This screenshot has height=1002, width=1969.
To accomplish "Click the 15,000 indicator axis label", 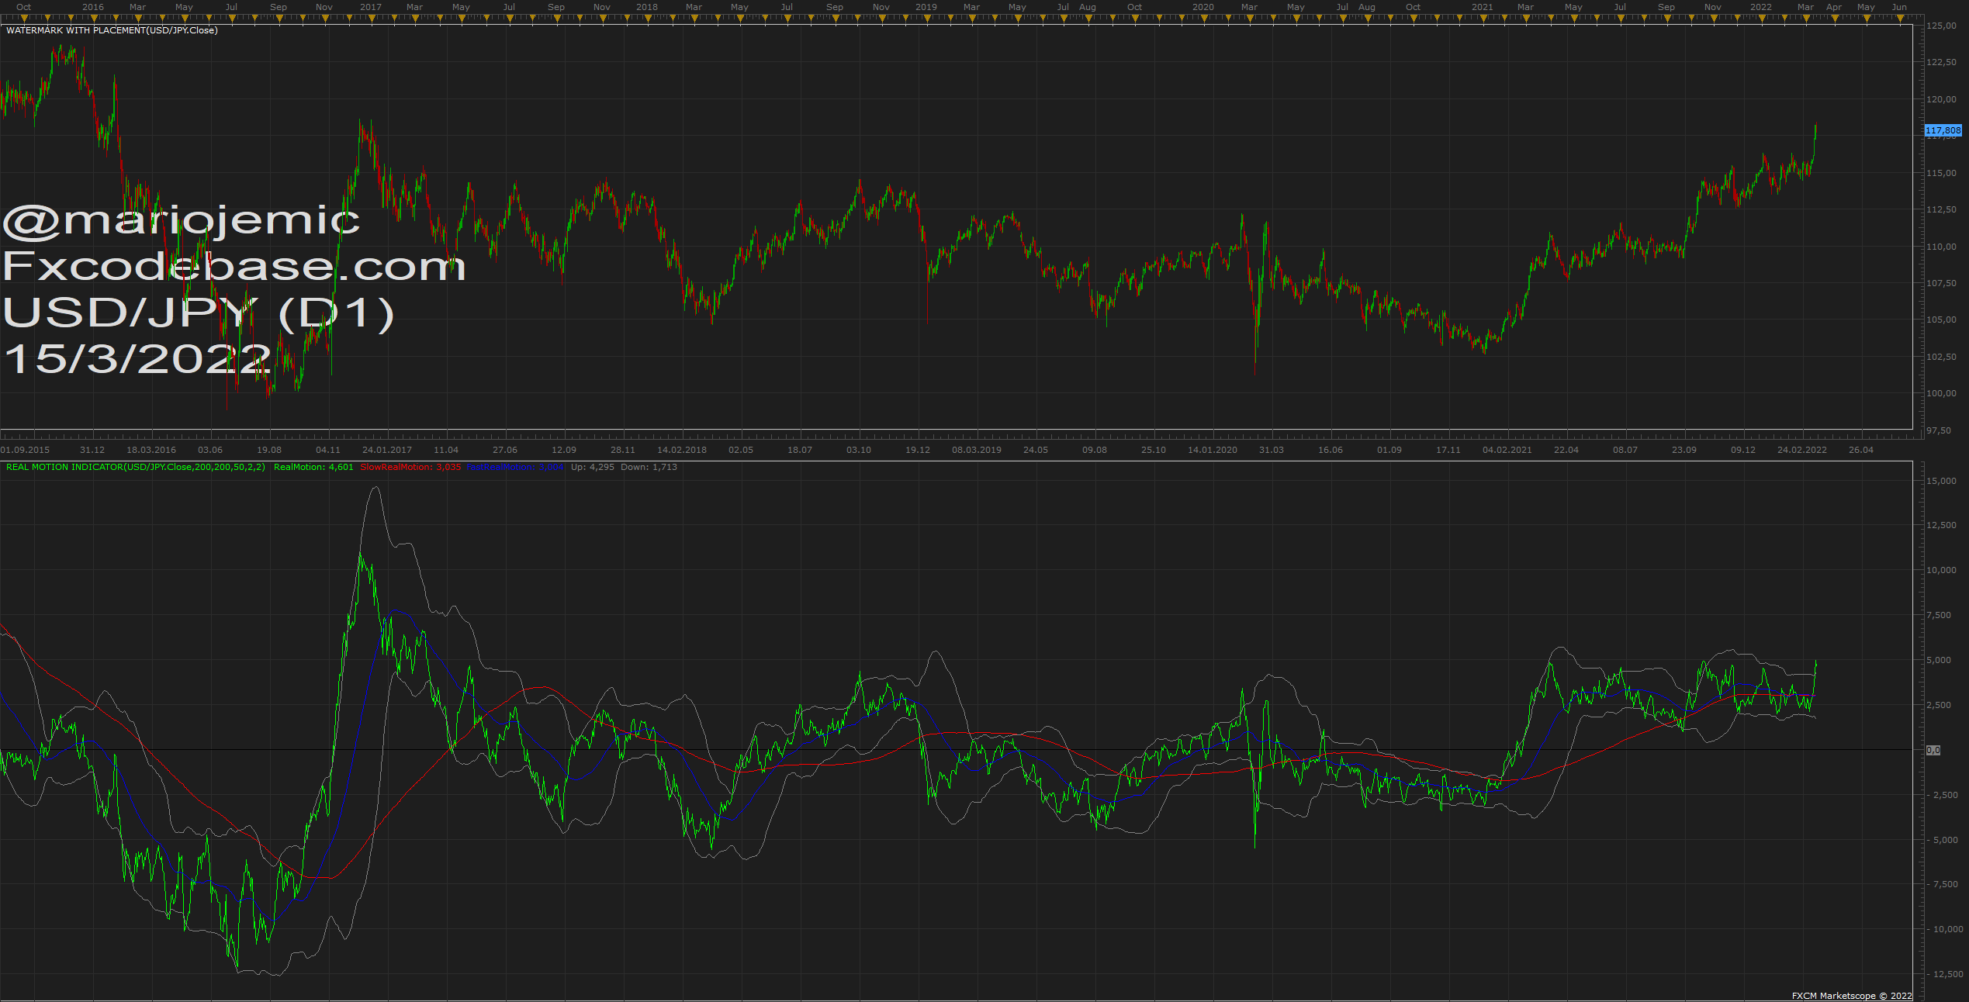I will (1941, 481).
